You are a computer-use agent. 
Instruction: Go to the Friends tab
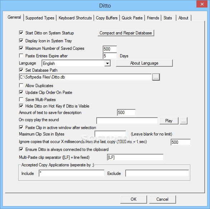point(153,18)
